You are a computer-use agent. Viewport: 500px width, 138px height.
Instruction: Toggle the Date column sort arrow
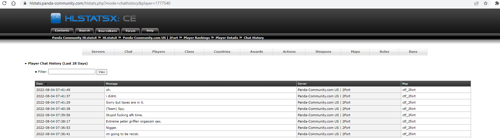[x=46, y=84]
